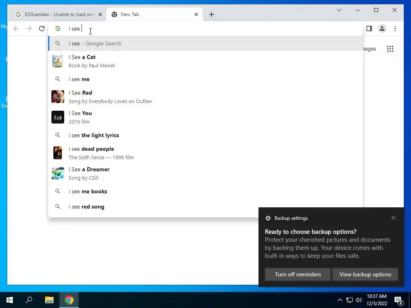The width and height of the screenshot is (411, 308).
Task: Pick the 'i see red song' suggestion
Action: 206,207
